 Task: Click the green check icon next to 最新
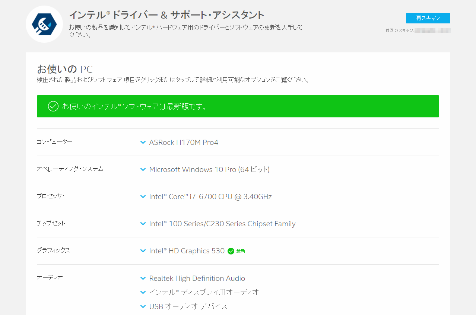(231, 251)
